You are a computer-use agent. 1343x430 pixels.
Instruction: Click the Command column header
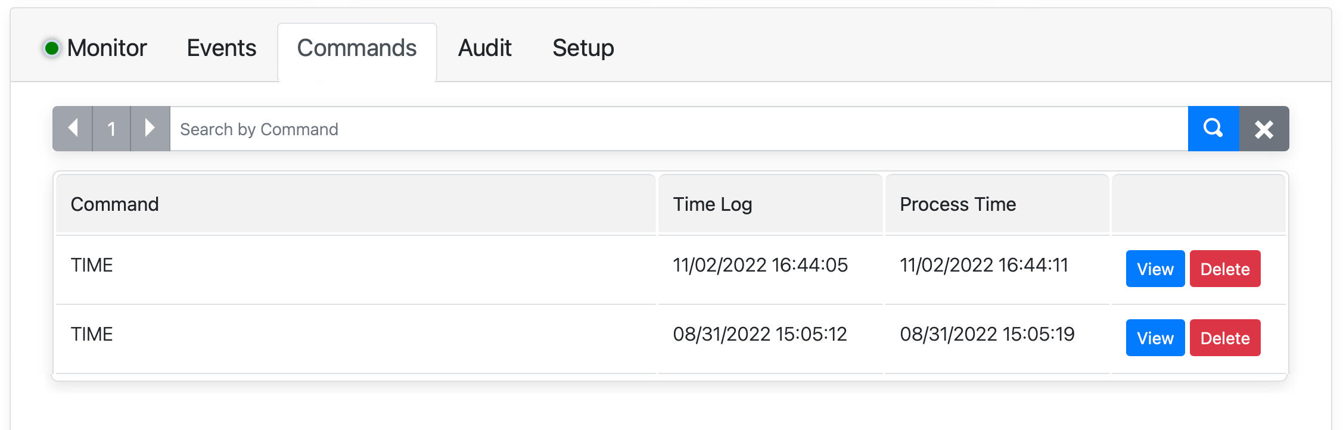115,204
